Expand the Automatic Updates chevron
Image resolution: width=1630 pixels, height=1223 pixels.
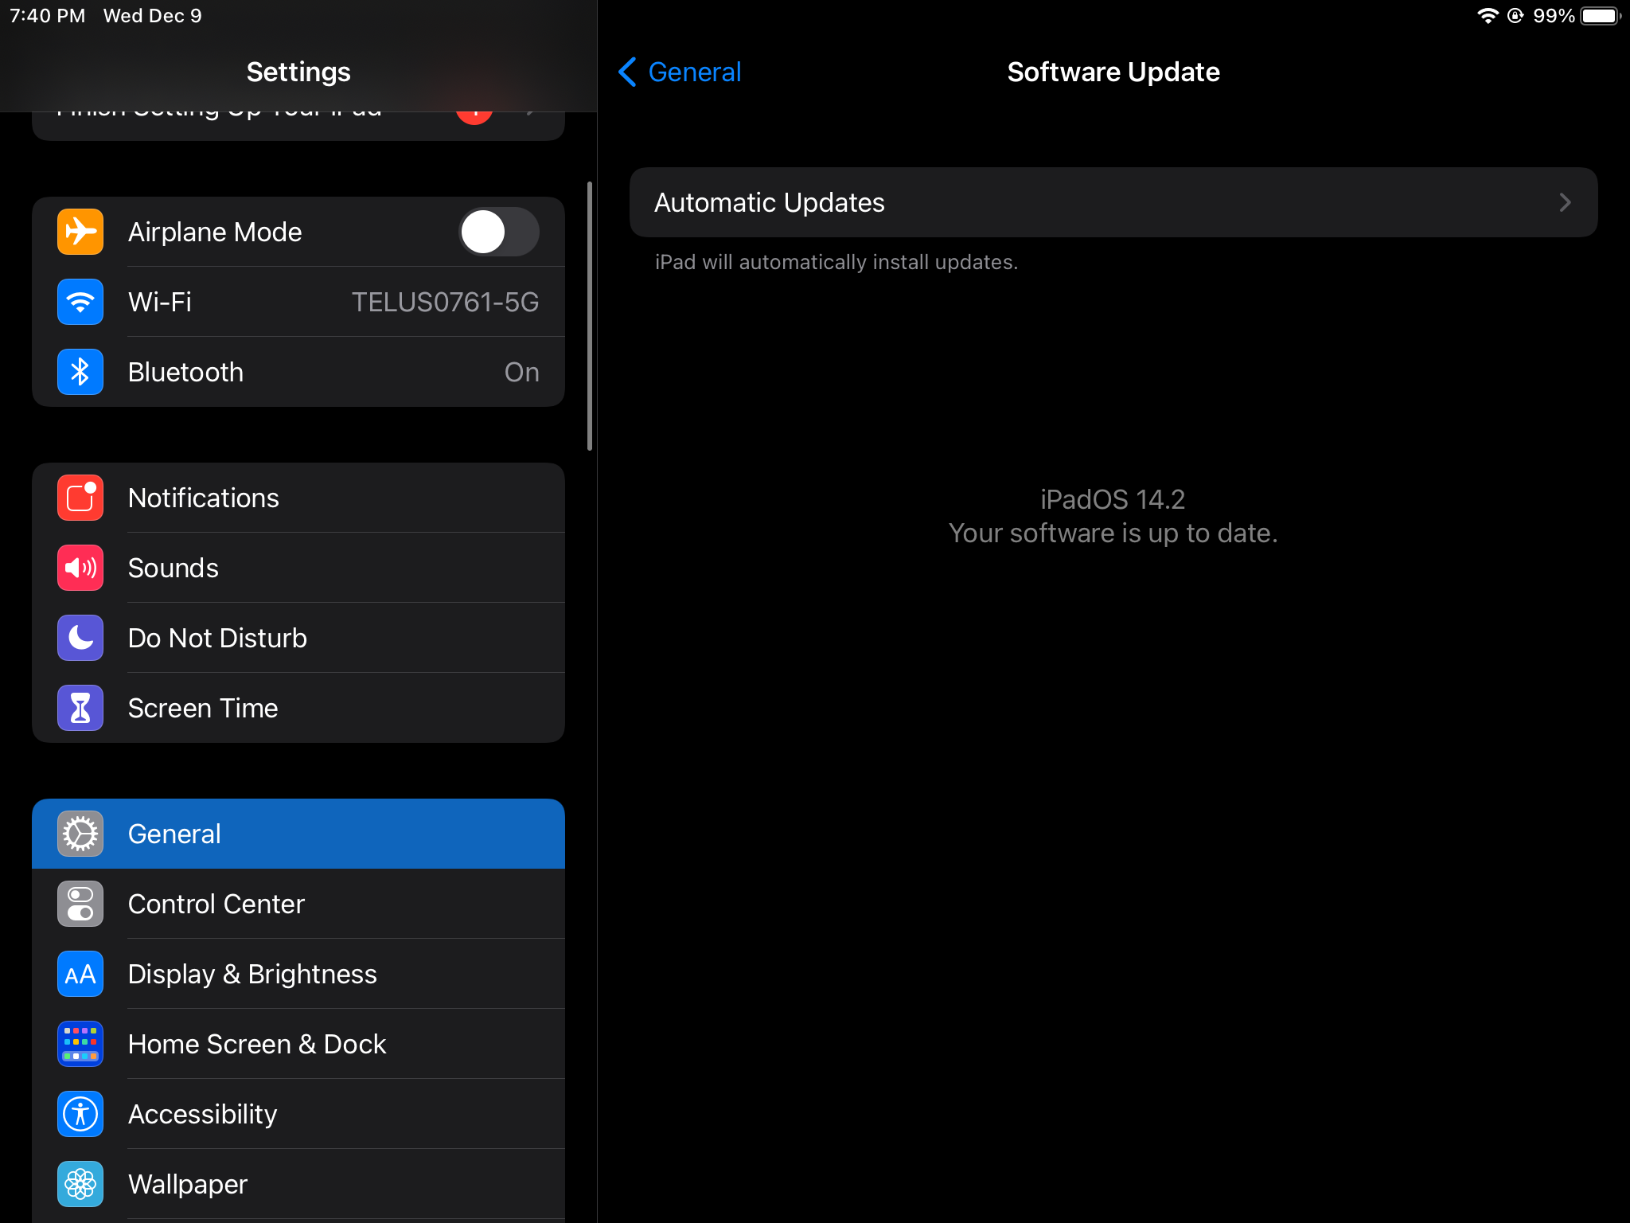click(1565, 202)
